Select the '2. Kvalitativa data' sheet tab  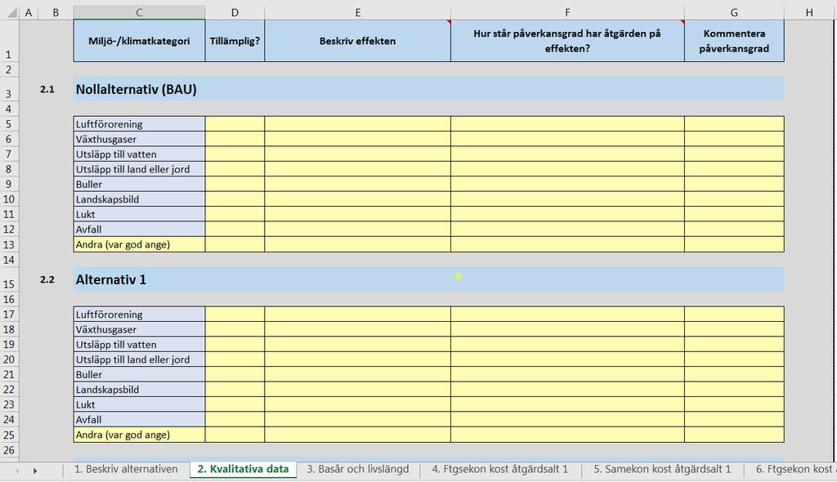(x=243, y=469)
